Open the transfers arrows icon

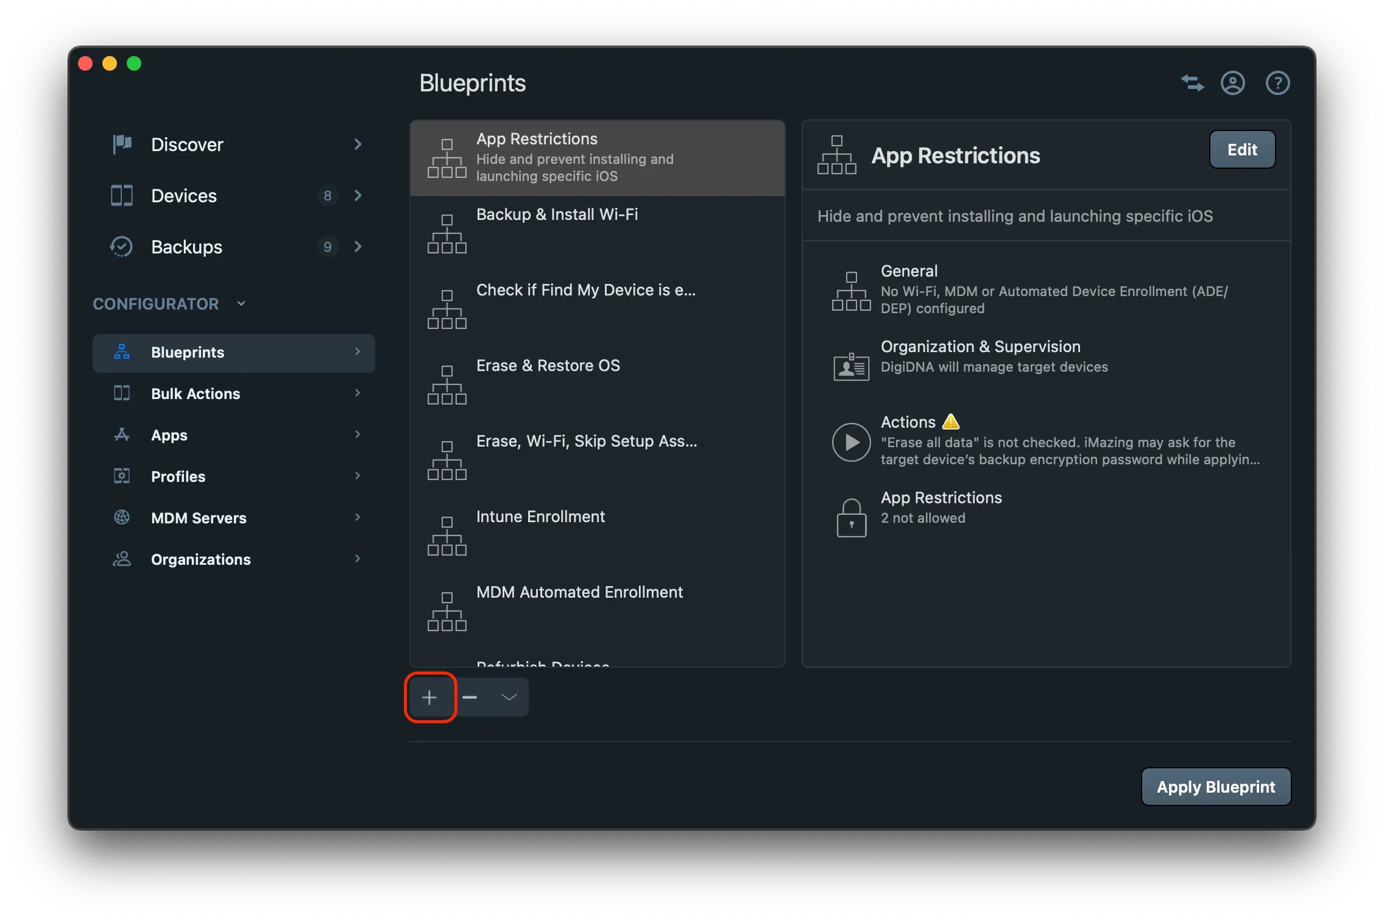click(x=1192, y=83)
